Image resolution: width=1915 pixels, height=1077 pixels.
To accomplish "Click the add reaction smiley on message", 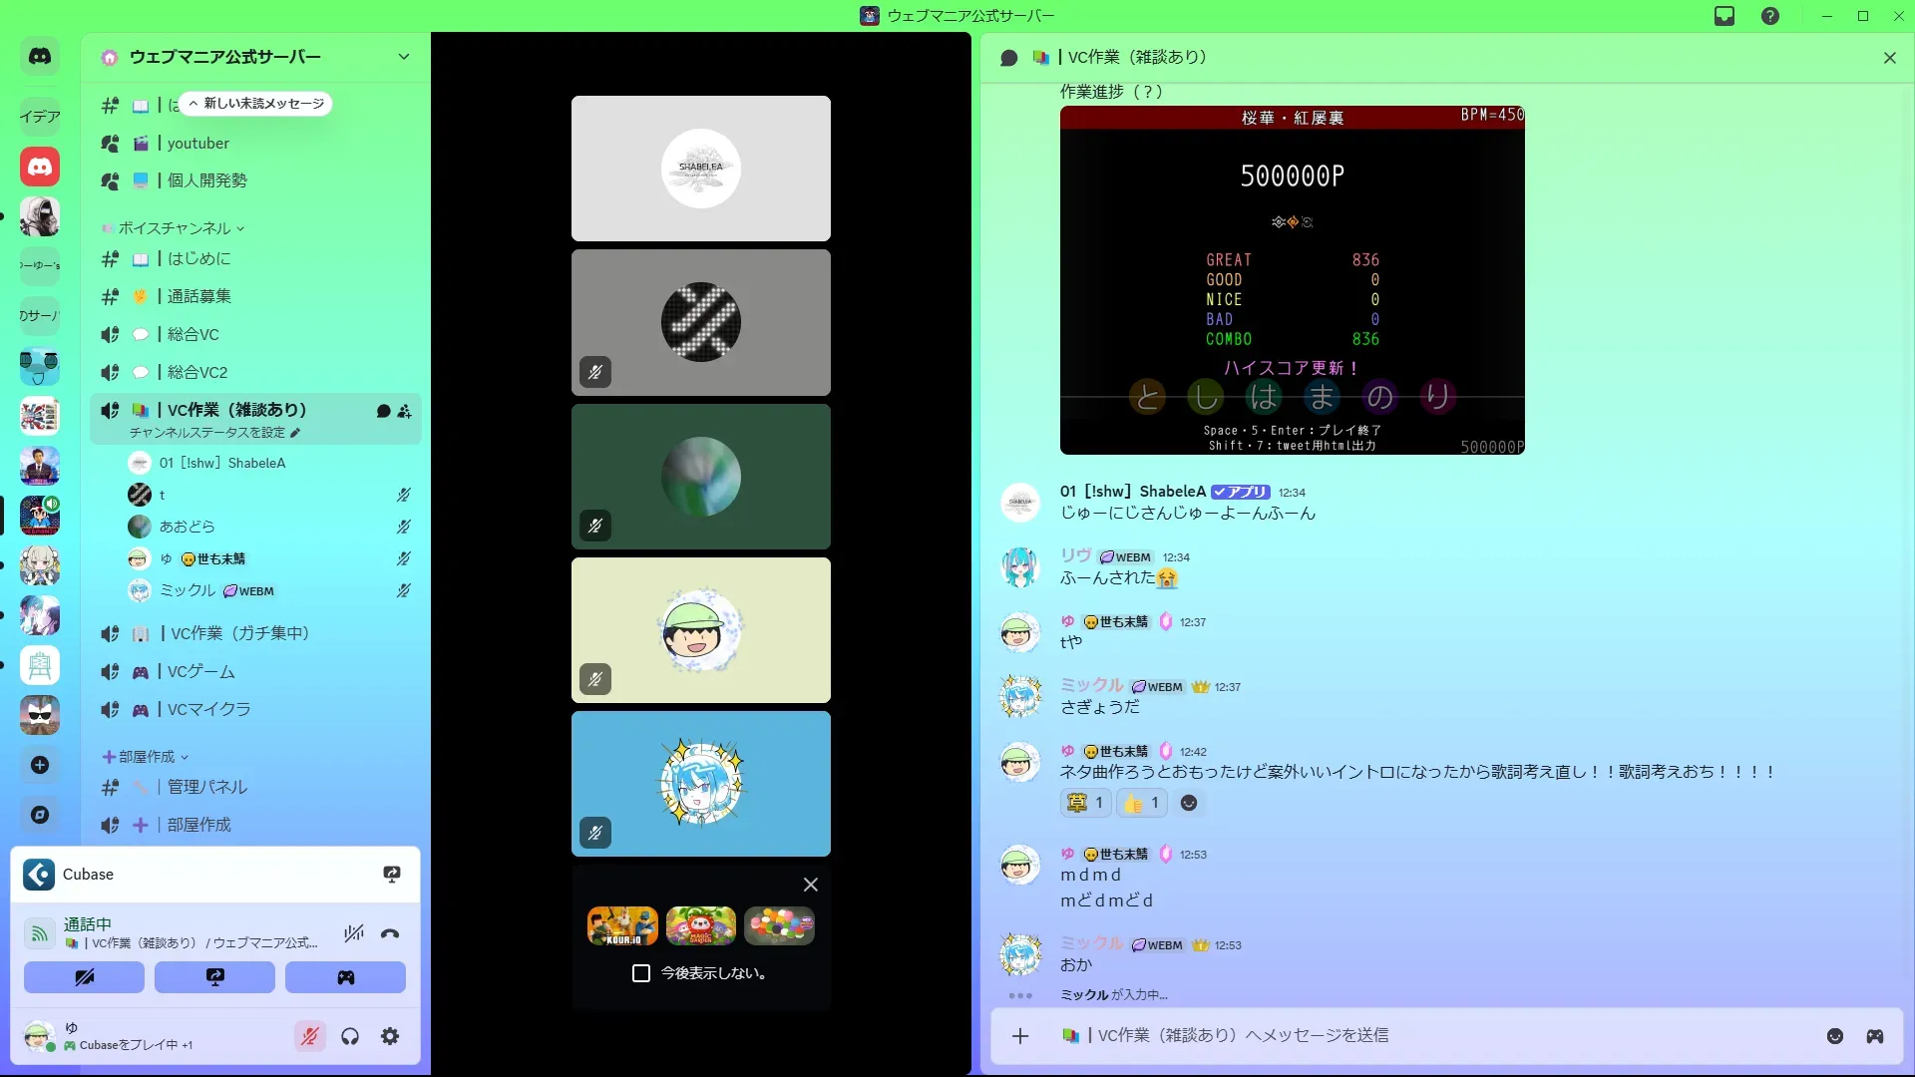I will tap(1189, 803).
